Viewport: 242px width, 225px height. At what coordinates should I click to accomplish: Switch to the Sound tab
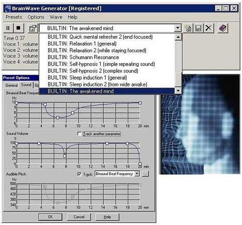(26, 85)
